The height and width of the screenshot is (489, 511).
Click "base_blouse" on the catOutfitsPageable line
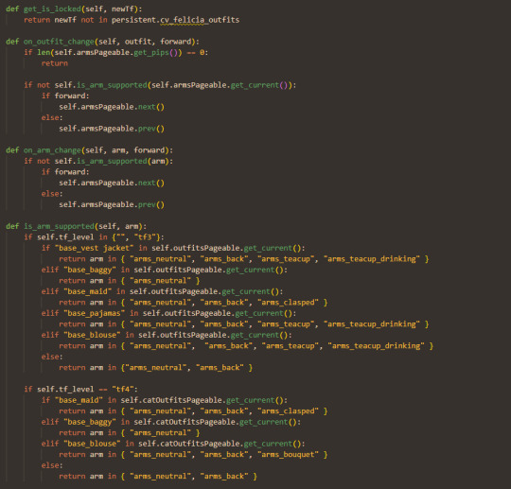coord(92,444)
